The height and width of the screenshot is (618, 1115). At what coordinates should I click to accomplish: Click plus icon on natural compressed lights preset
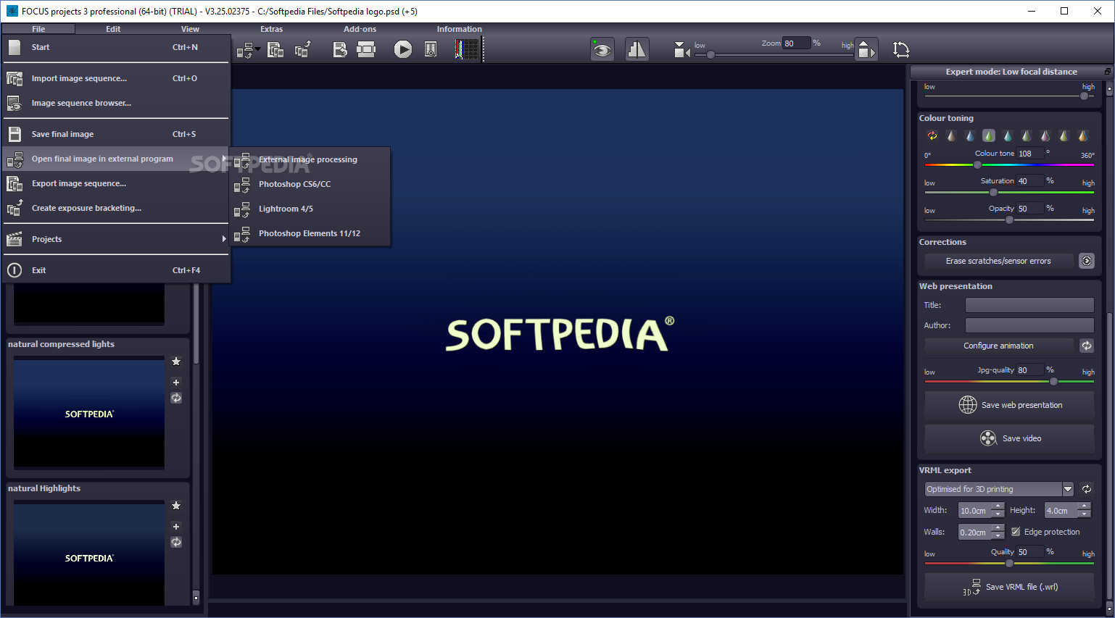click(176, 383)
